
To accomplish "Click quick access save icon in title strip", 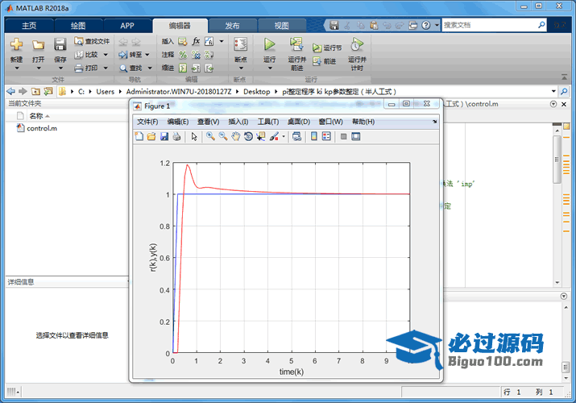I will pyautogui.click(x=334, y=25).
